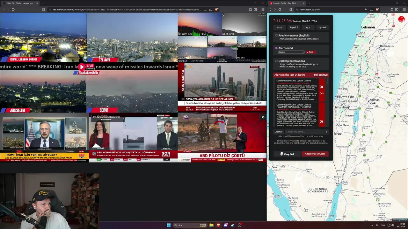This screenshot has height=229, width=408.
Task: Go back in the Red Alert browser window
Action: pyautogui.click(x=270, y=10)
